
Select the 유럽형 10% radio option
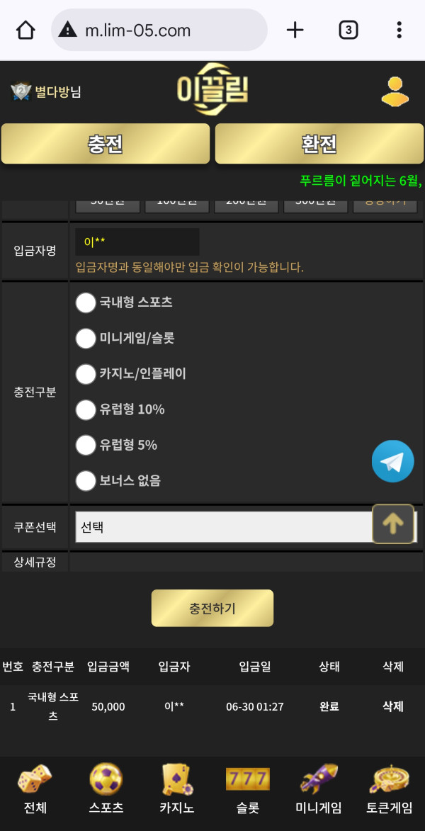point(86,409)
